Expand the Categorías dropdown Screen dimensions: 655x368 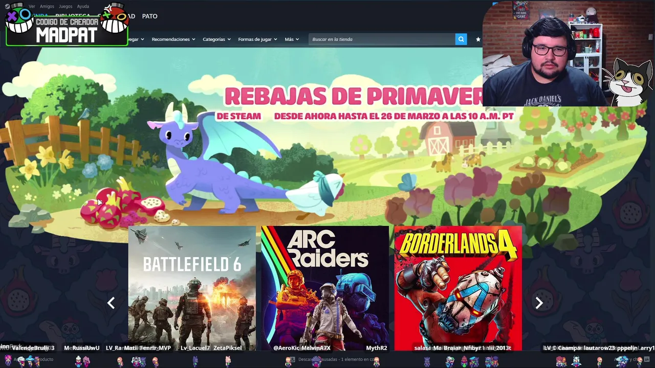tap(216, 39)
